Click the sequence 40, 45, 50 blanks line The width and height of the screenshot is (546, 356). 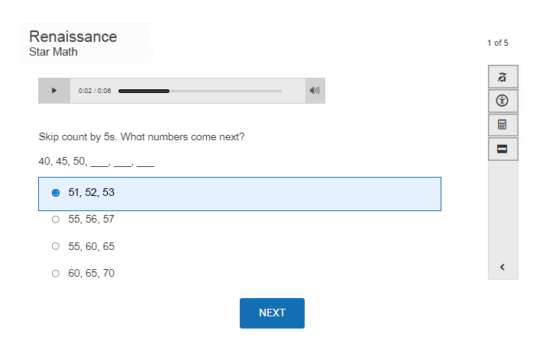(x=96, y=162)
